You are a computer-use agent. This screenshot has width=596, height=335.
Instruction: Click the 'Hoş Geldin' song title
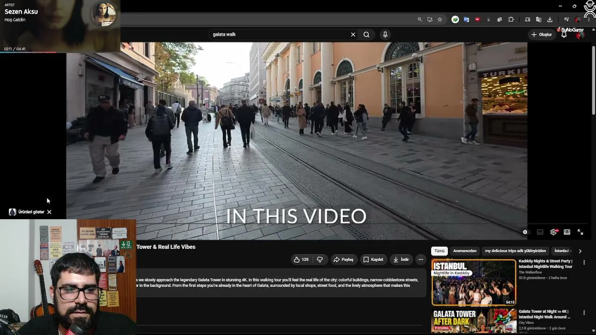(x=15, y=20)
